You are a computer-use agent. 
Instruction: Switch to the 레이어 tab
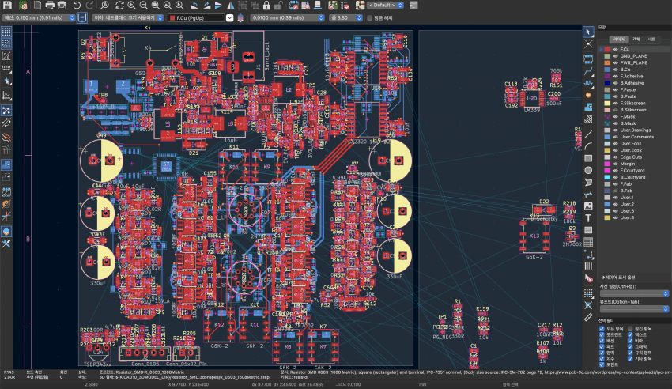pos(618,40)
